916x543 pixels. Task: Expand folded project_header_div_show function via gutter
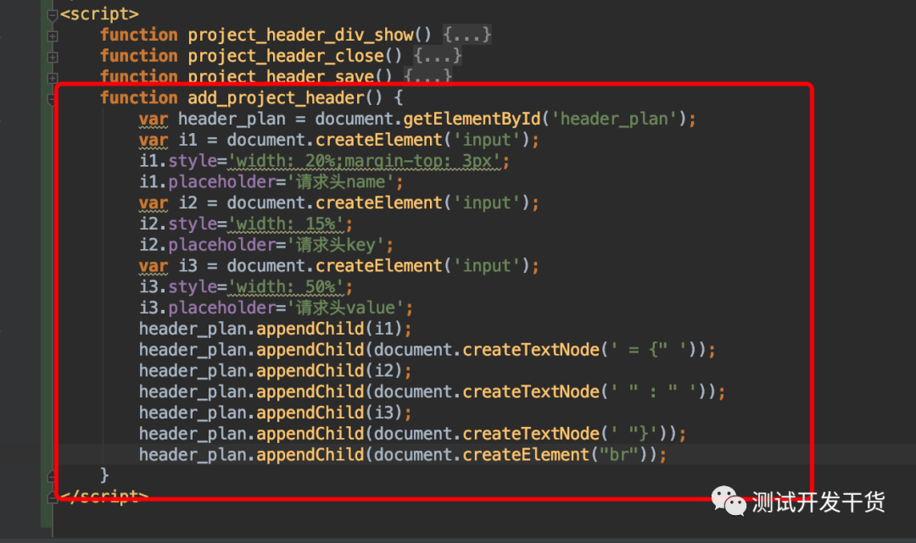[x=52, y=36]
